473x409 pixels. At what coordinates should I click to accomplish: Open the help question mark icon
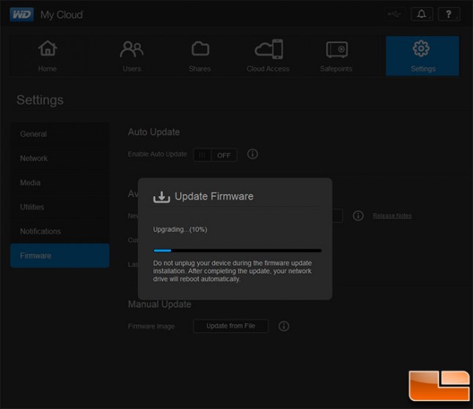449,14
